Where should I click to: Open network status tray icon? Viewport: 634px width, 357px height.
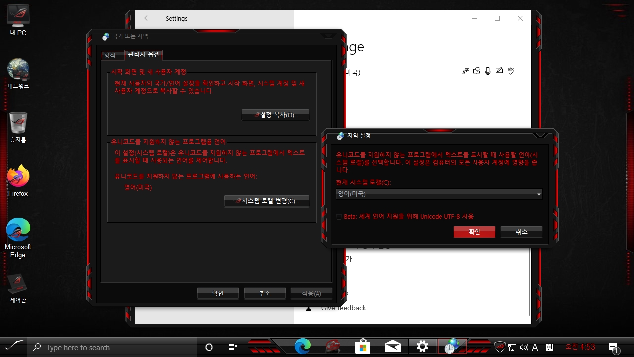[512, 348]
